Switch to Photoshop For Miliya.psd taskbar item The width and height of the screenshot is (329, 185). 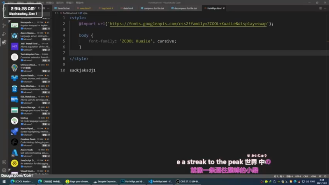click(133, 181)
